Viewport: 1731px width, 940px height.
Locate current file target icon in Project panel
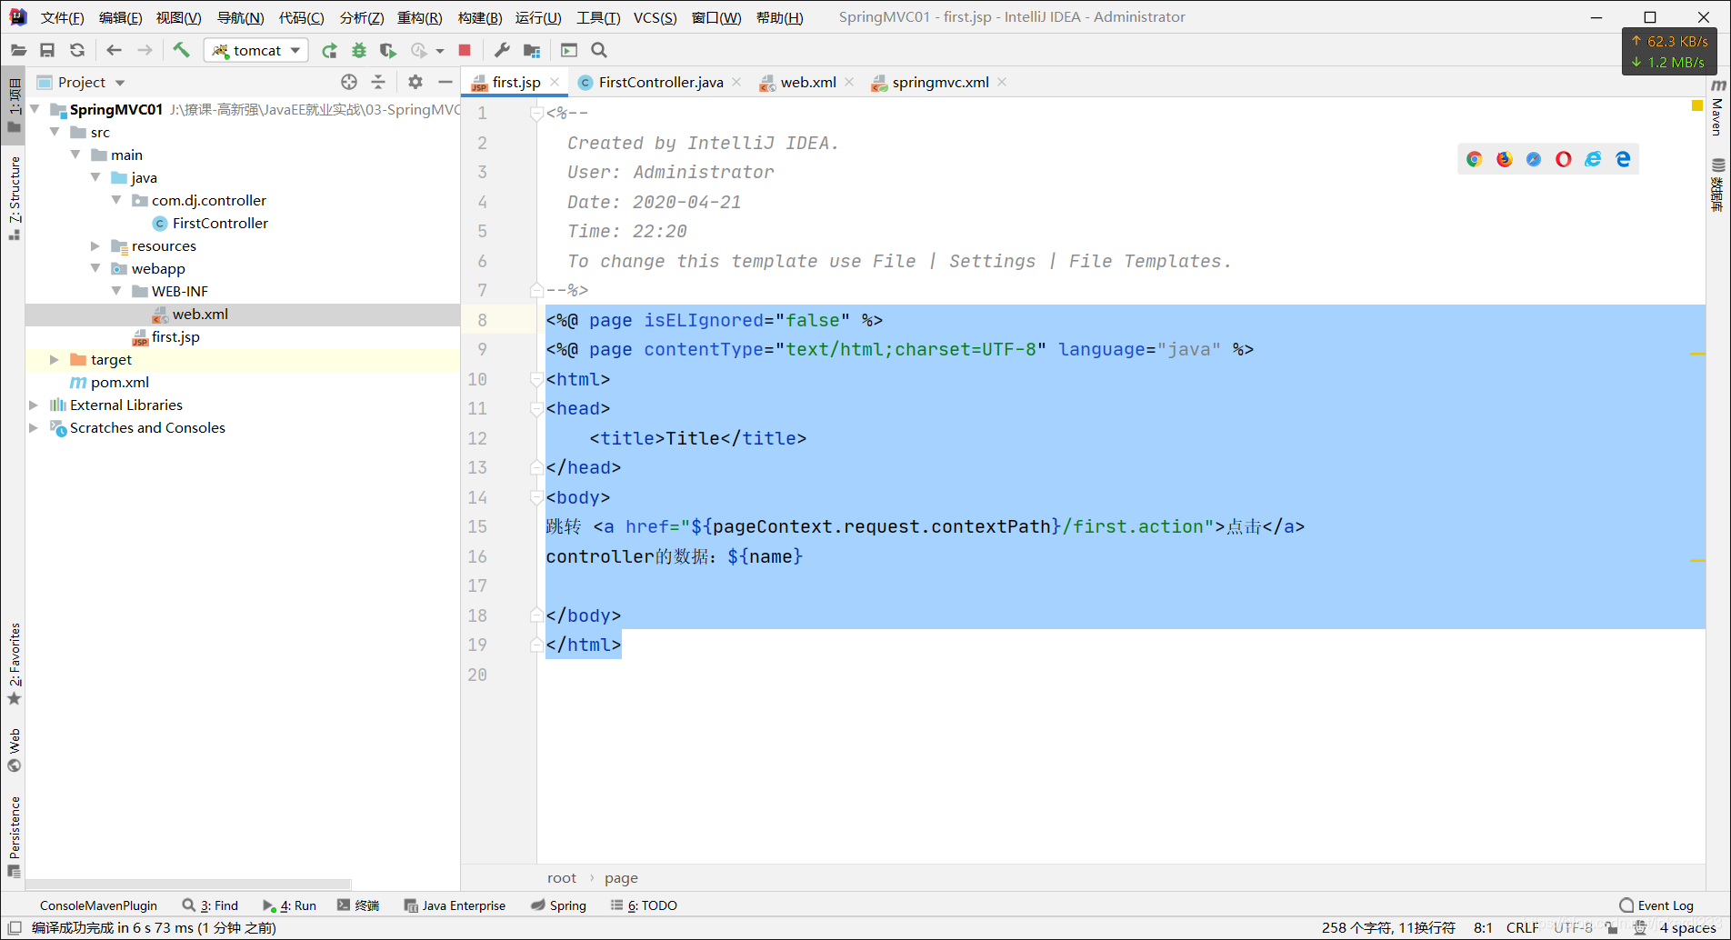(x=349, y=82)
